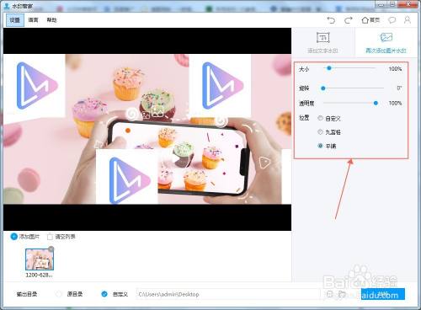The width and height of the screenshot is (421, 310).
Task: Click the size value 100% text
Action: tap(395, 68)
